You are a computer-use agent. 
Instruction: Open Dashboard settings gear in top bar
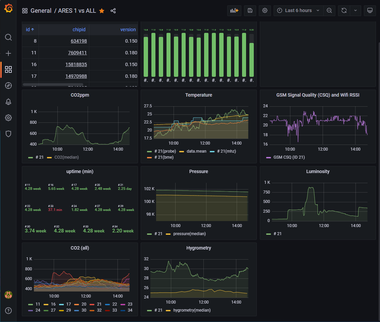[265, 11]
